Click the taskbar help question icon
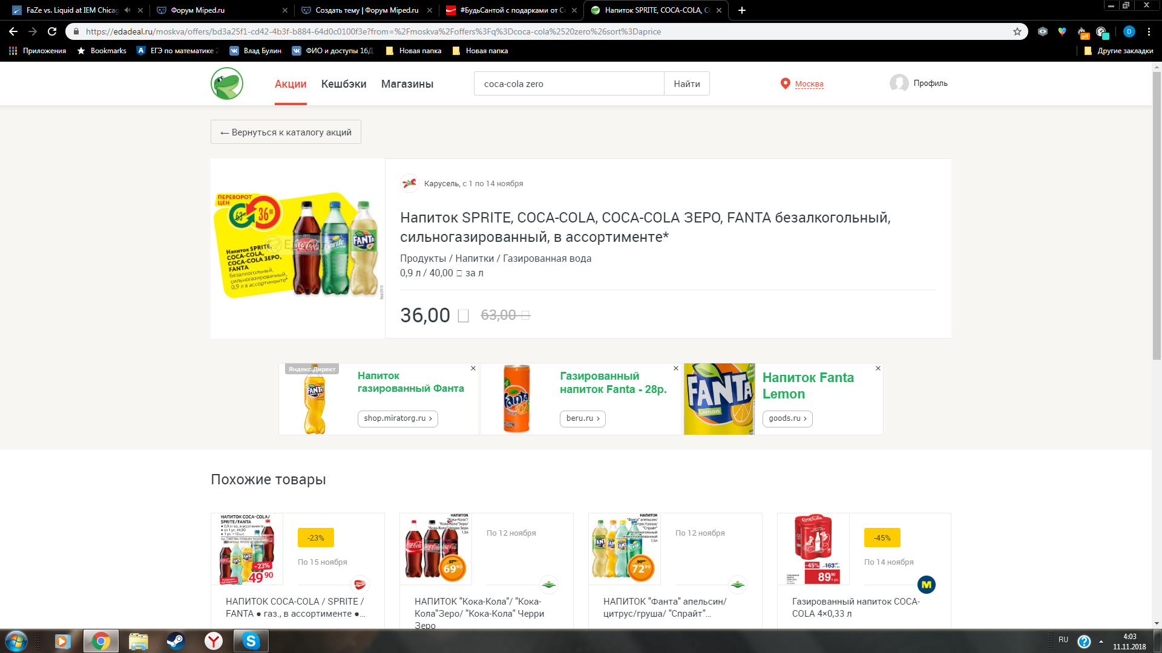The width and height of the screenshot is (1162, 653). point(1084,642)
